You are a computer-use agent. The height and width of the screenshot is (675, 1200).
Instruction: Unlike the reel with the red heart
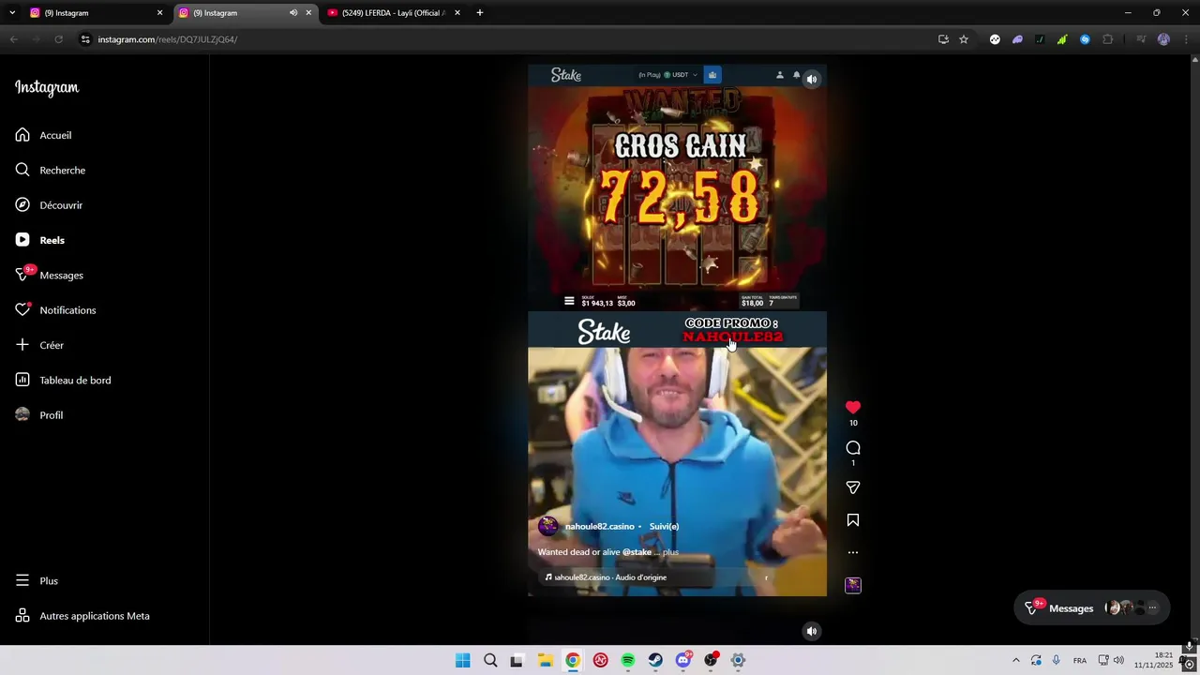click(853, 407)
